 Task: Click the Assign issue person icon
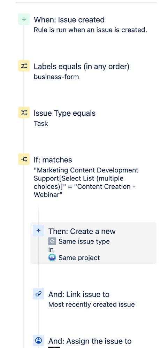(38, 340)
